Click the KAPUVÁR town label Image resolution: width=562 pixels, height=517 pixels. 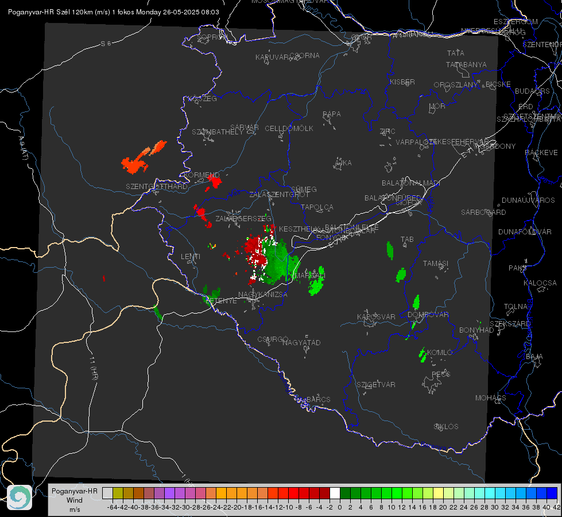[x=273, y=57]
